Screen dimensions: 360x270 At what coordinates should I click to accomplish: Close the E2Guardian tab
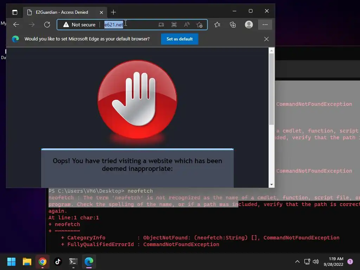pyautogui.click(x=101, y=12)
